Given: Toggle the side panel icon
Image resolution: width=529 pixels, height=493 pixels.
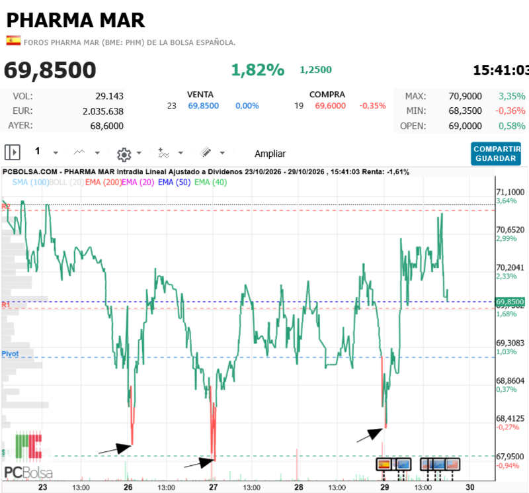Looking at the screenshot, I should tap(13, 152).
